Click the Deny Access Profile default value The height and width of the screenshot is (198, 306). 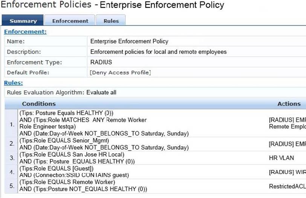tap(120, 72)
